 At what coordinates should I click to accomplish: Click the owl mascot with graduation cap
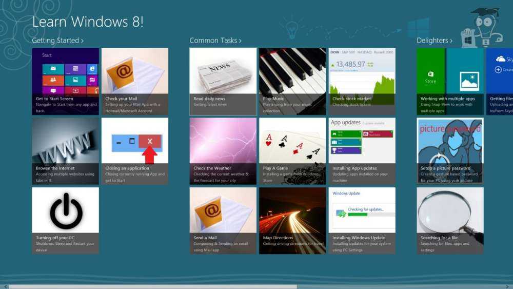click(x=483, y=28)
